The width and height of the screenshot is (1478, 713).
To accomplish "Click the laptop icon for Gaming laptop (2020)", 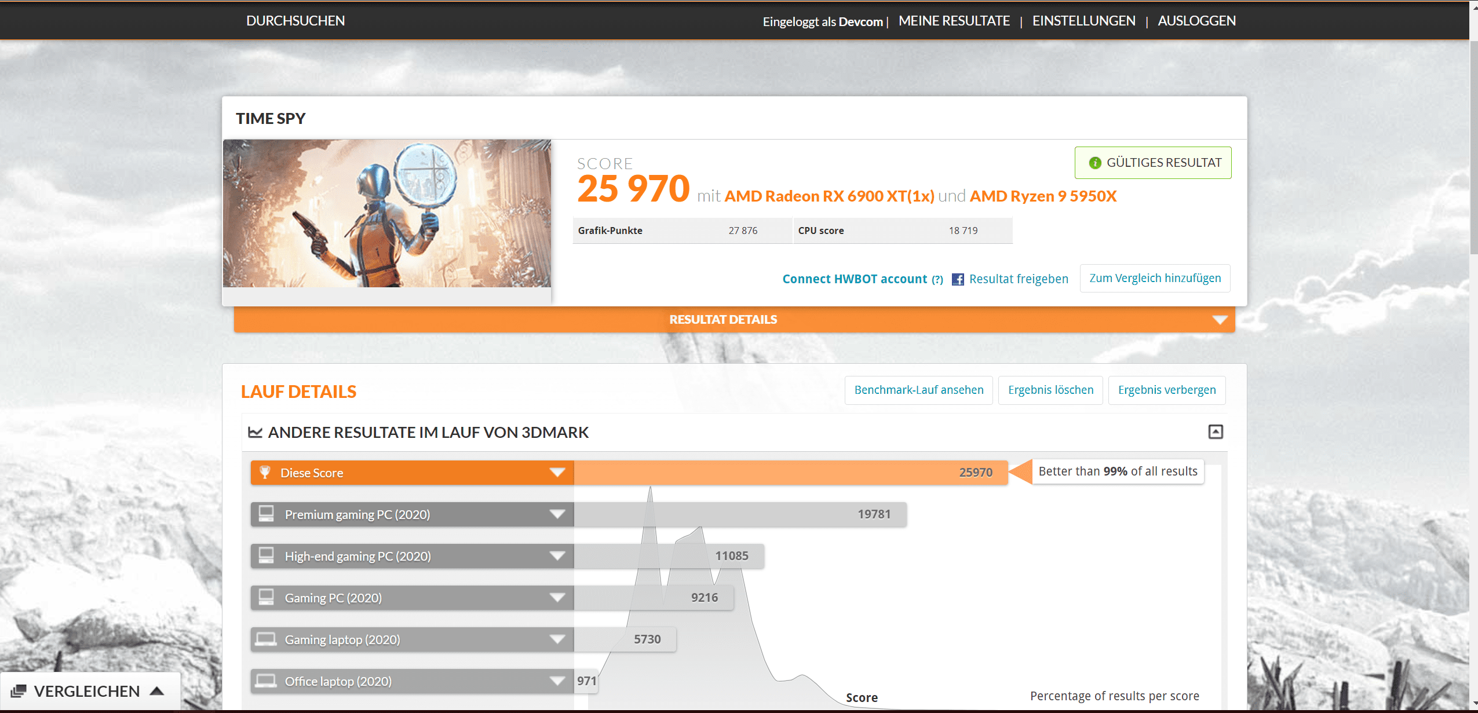I will coord(266,639).
